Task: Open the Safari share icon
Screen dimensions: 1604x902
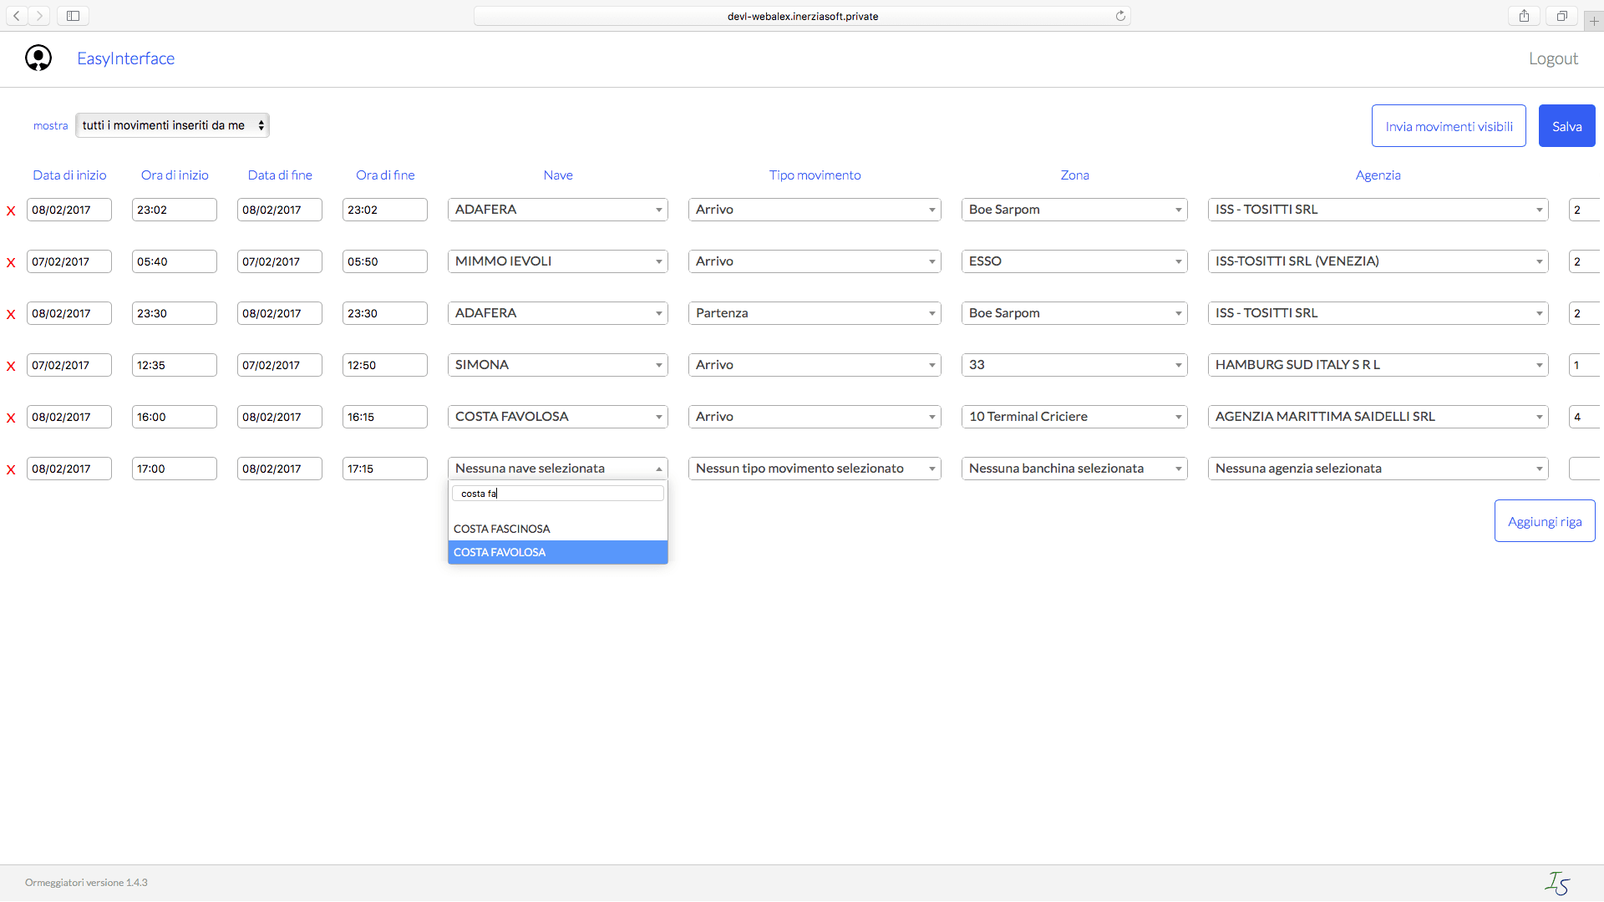Action: click(x=1523, y=15)
